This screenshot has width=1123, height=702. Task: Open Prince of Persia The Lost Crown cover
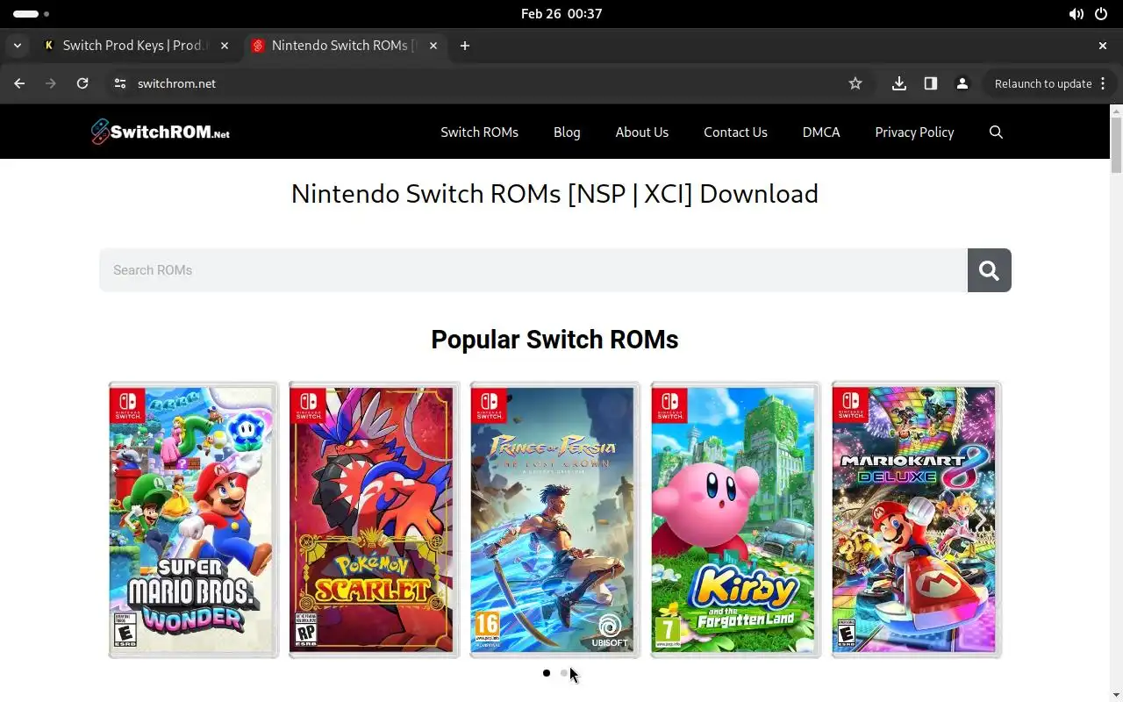(554, 519)
